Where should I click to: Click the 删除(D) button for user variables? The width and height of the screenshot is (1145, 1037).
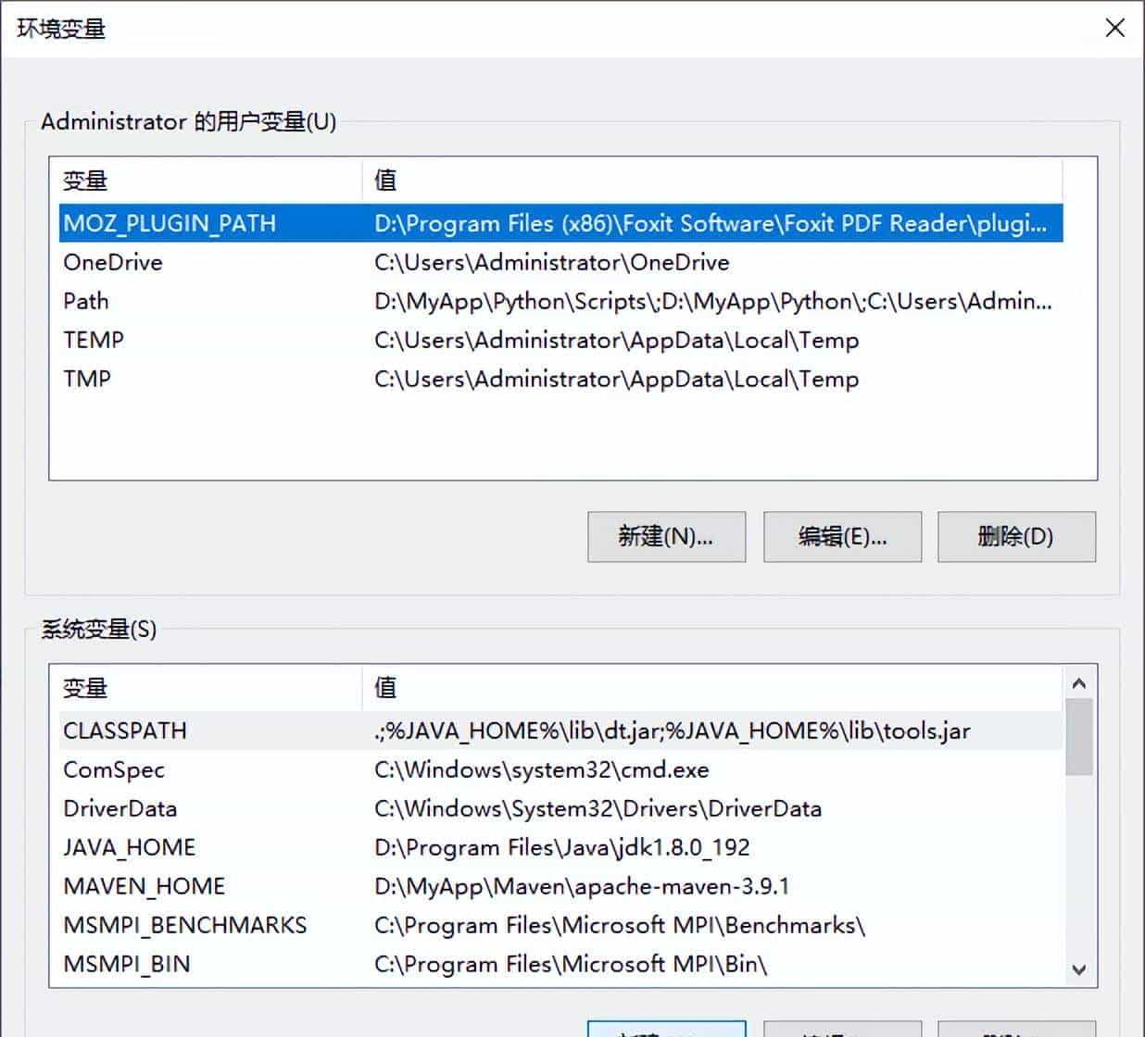[1016, 536]
